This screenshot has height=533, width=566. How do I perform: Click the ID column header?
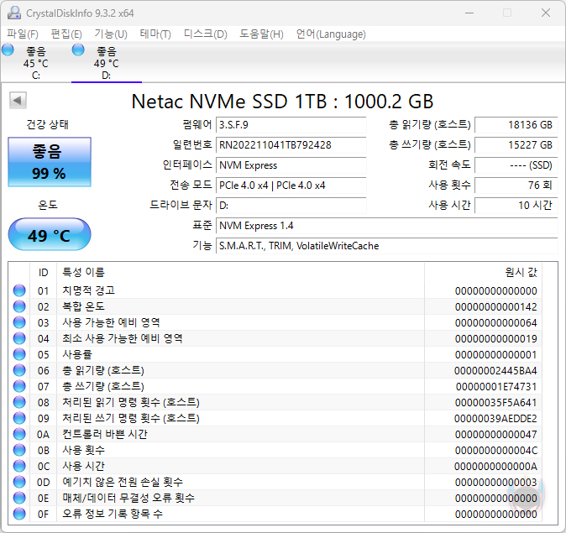(44, 273)
